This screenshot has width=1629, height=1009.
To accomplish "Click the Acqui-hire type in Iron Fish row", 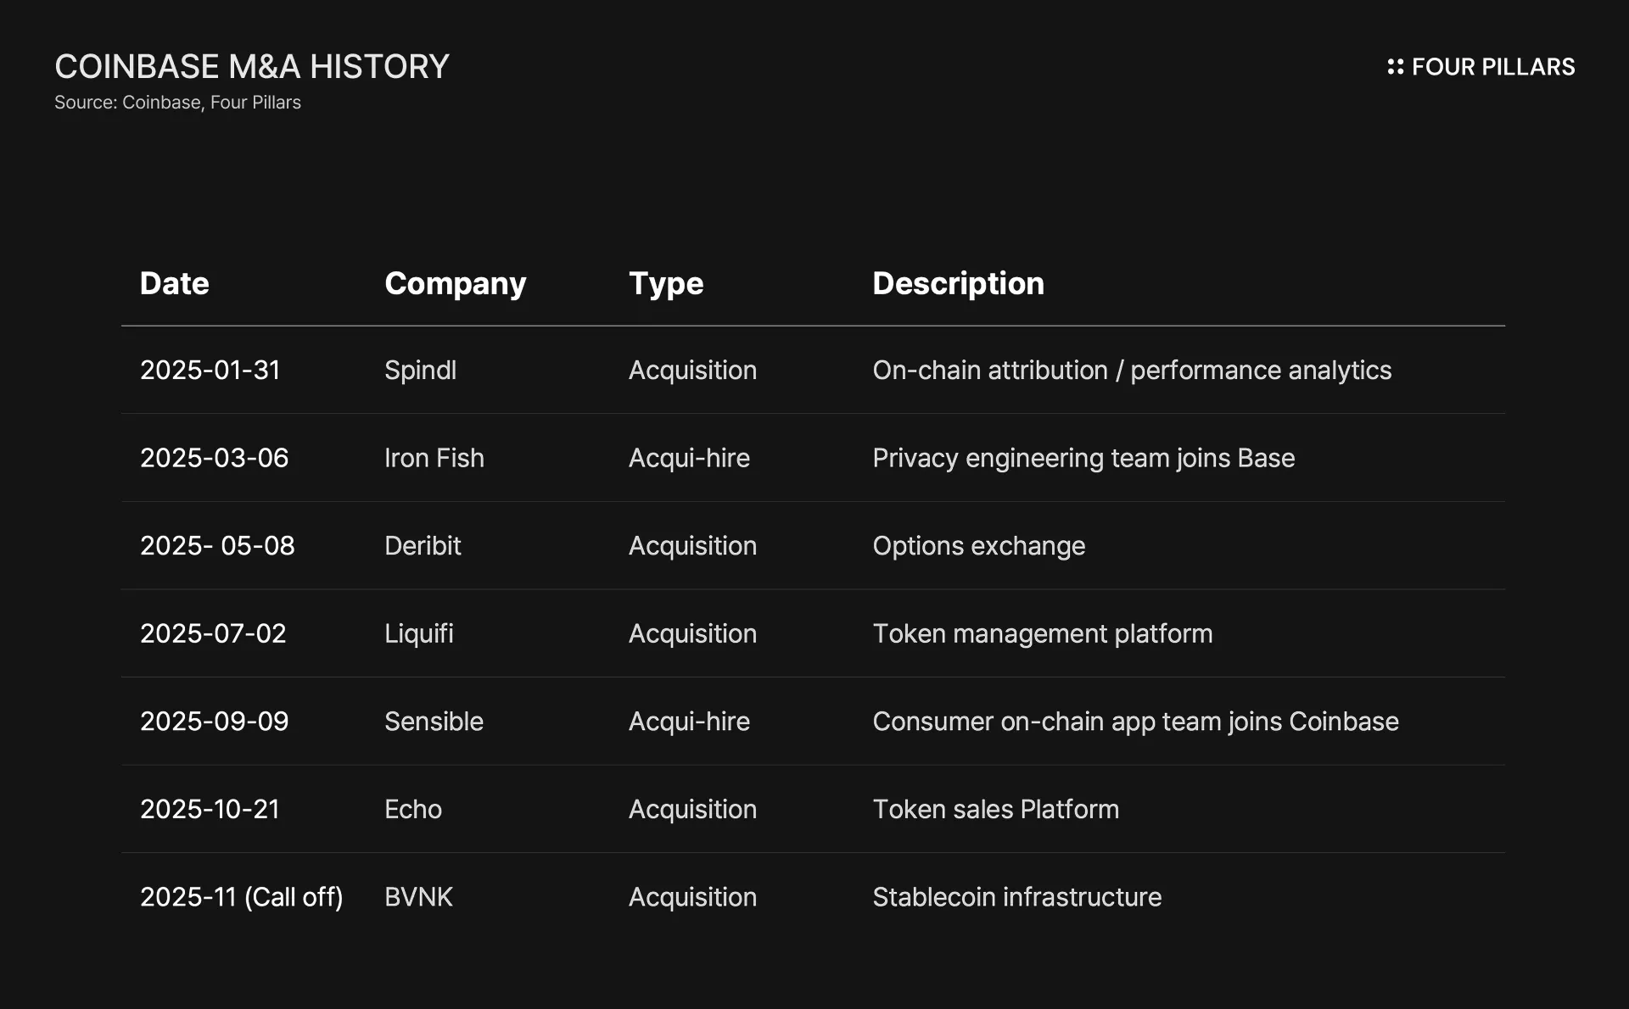I will pos(689,458).
